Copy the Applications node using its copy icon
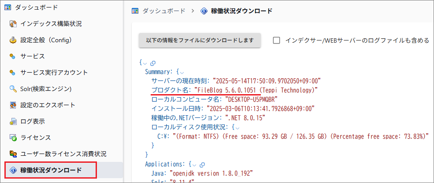The image size is (434, 183). click(x=202, y=164)
